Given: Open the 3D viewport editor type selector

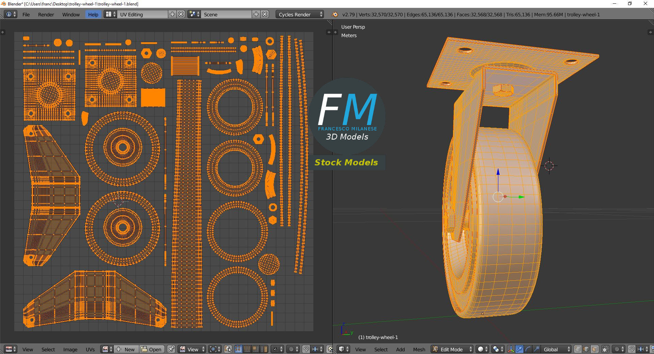Looking at the screenshot, I should click(x=343, y=349).
